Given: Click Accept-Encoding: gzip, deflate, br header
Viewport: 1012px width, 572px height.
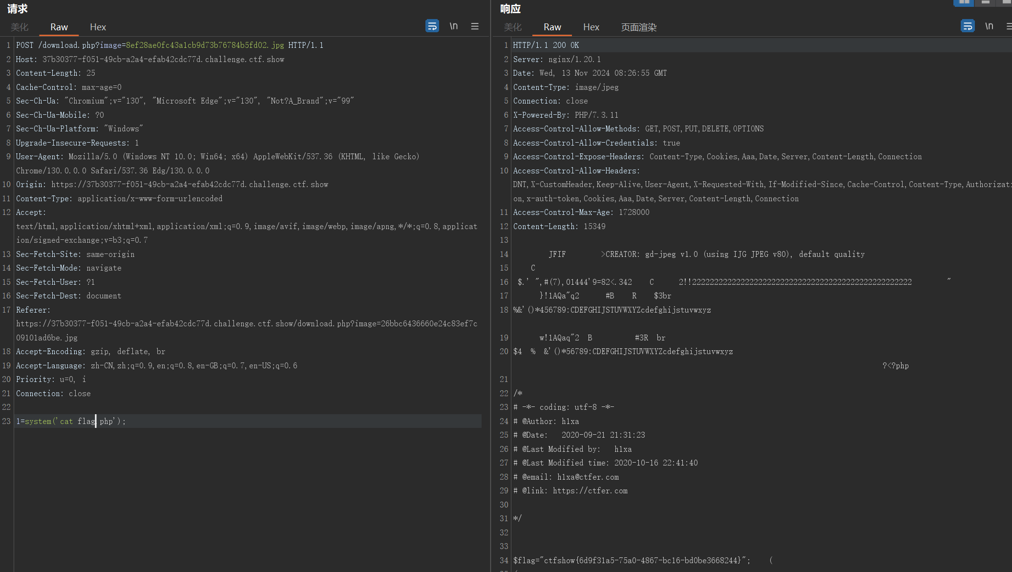Looking at the screenshot, I should pos(91,352).
